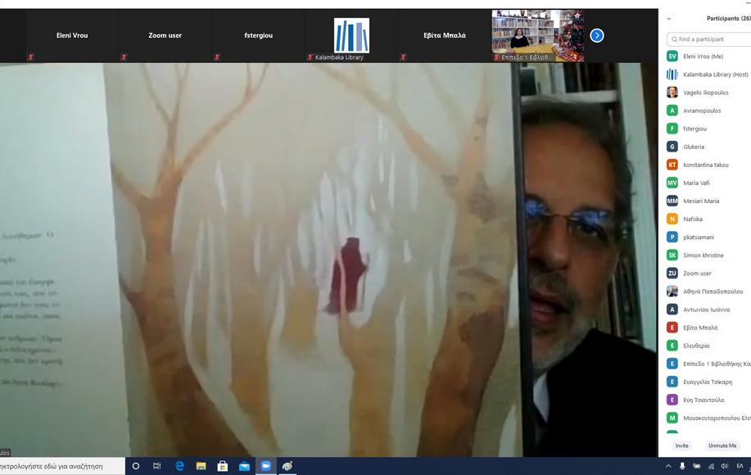
Task: Select Zoom user video tile in gallery strip
Action: coord(165,35)
